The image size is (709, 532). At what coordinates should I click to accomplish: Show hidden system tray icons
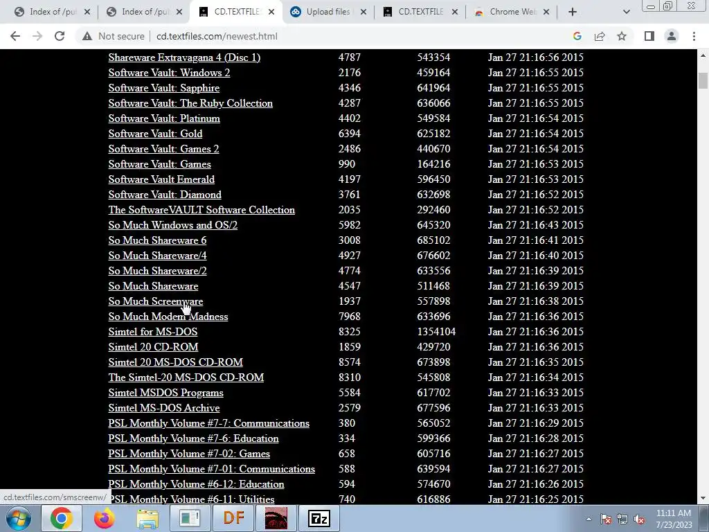tap(589, 520)
